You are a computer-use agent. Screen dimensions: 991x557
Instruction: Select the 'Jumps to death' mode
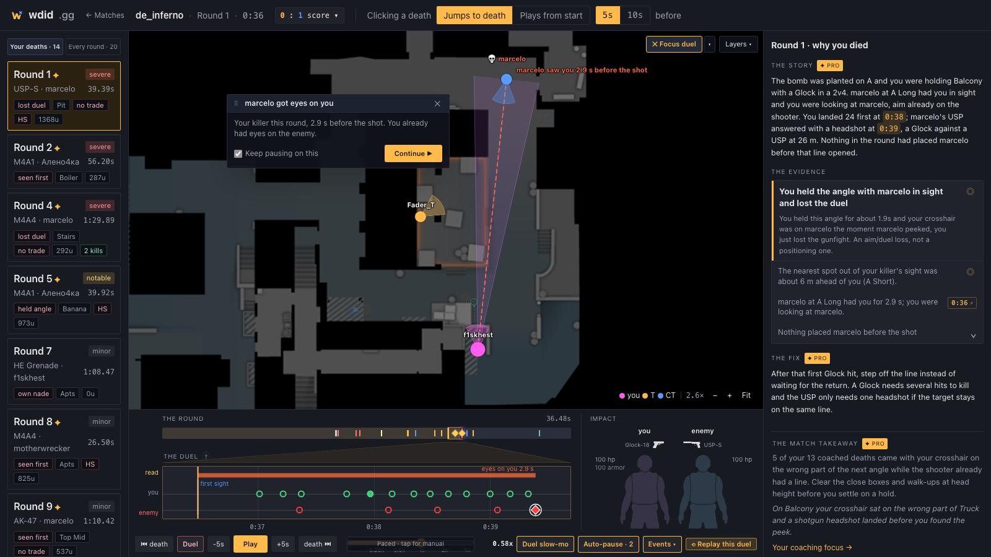474,15
